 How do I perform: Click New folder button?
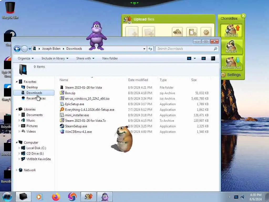tap(110, 58)
